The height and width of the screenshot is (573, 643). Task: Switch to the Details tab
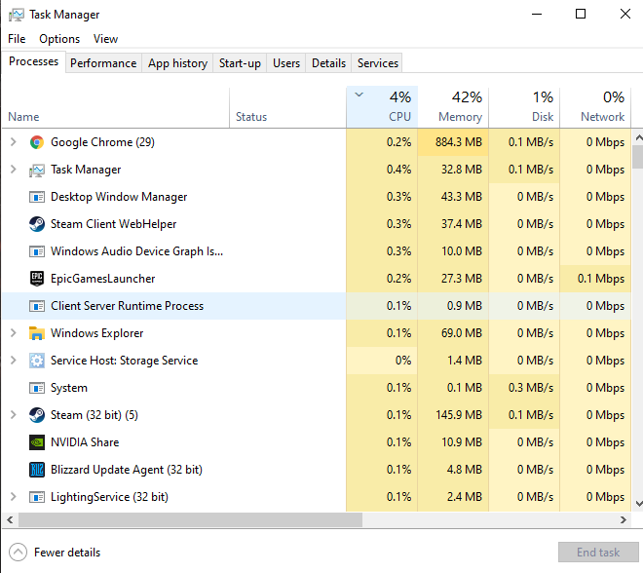tap(329, 63)
